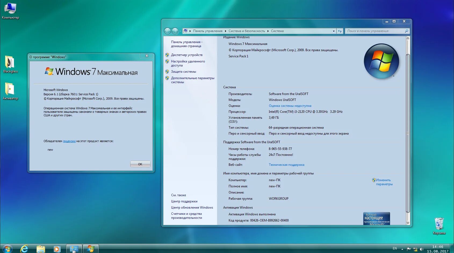Open the Техническая поддержка website link

pyautogui.click(x=287, y=165)
